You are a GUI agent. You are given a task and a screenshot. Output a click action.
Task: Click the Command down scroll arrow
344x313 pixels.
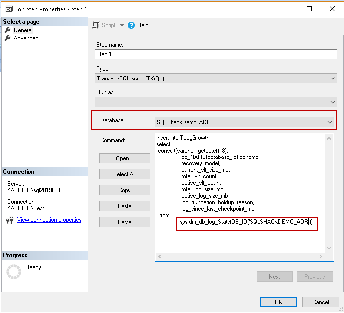tap(329, 248)
